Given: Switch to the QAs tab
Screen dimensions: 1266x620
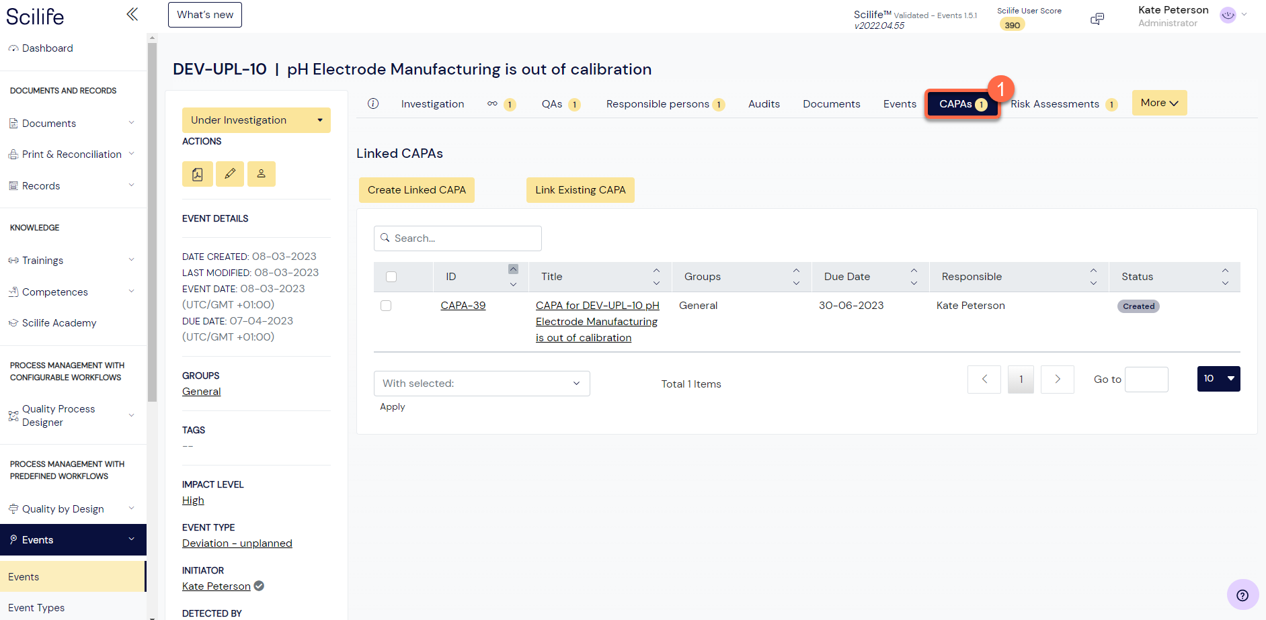Looking at the screenshot, I should (561, 104).
